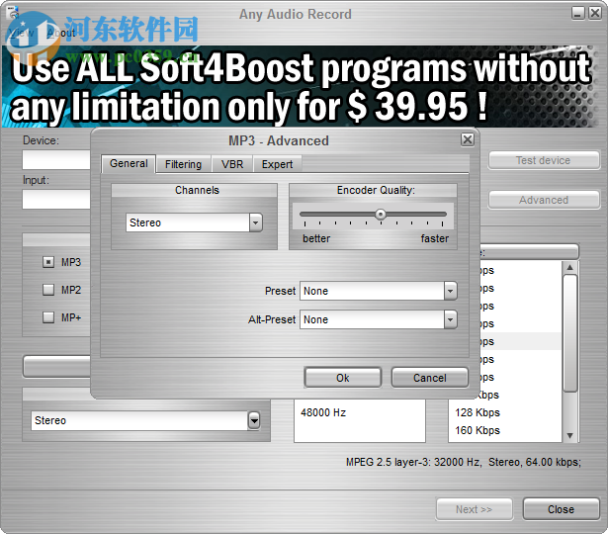Screen dimensions: 608x534
Task: Click the Device input field
Action: (x=56, y=160)
